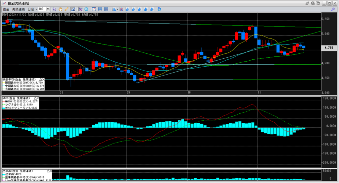Click the bar count field showing 100
Image resolution: width=339 pixels, height=183 pixels.
pyautogui.click(x=42, y=9)
